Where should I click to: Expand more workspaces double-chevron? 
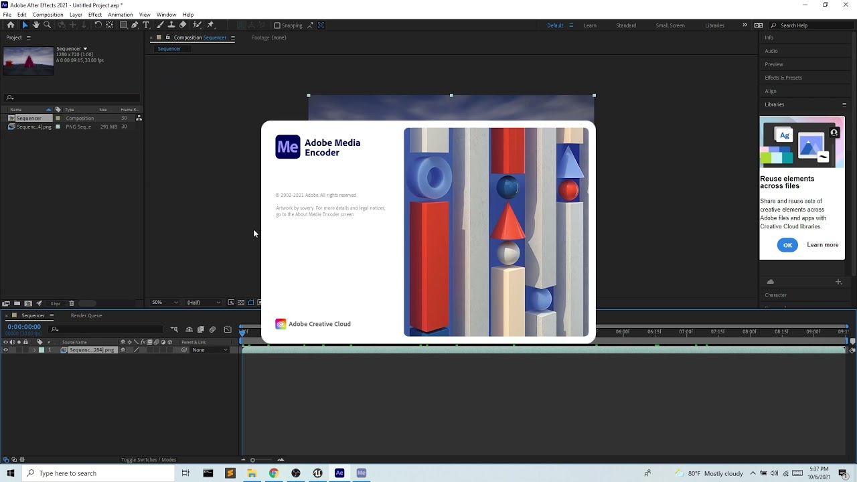745,25
